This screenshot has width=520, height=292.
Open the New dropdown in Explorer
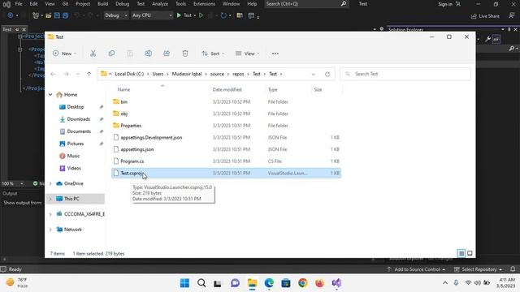65,54
